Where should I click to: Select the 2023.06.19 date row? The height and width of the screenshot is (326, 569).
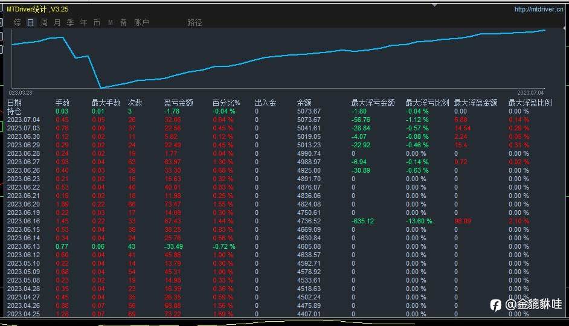[23, 213]
